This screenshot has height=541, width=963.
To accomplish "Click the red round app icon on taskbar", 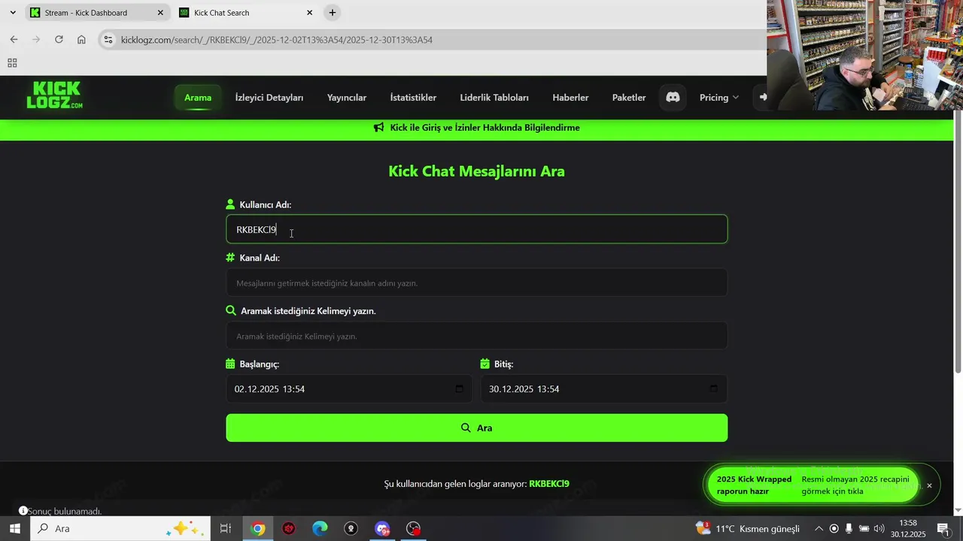I will coord(289,529).
